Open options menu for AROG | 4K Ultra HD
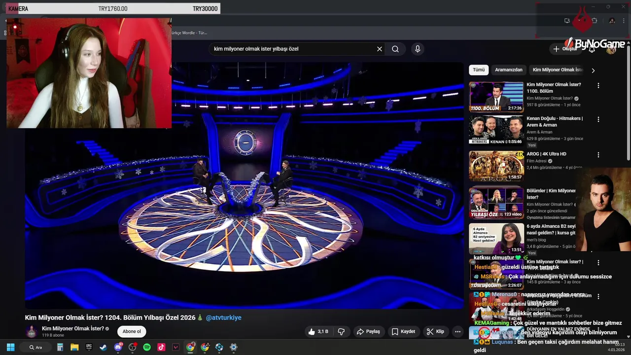The image size is (631, 355). pos(598,155)
